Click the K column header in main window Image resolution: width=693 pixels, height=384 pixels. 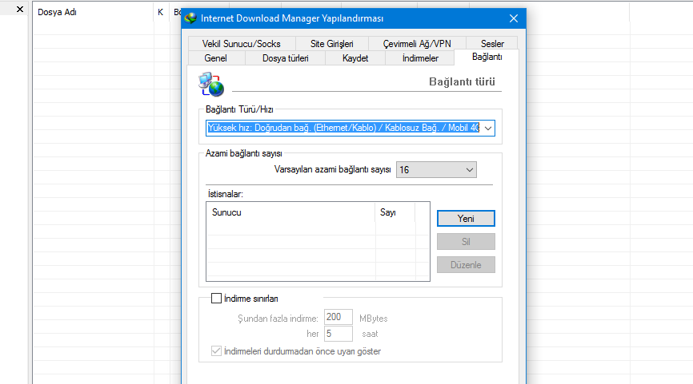(160, 12)
